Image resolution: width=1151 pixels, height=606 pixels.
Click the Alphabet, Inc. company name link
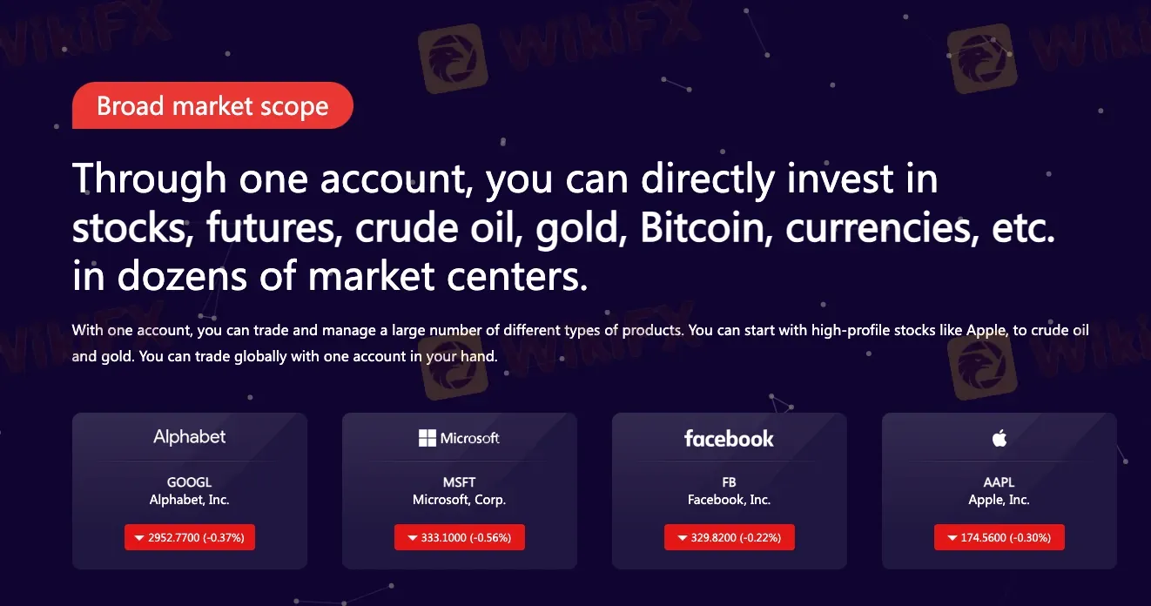pos(189,499)
